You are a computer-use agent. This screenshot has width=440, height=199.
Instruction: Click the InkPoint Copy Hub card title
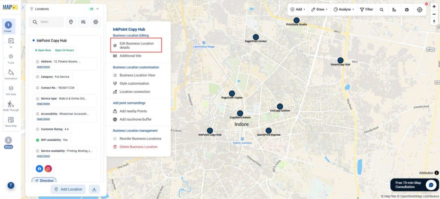tap(52, 41)
